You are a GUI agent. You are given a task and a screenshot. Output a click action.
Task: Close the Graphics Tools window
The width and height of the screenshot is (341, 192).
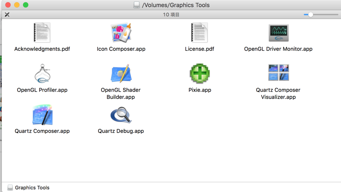8,5
